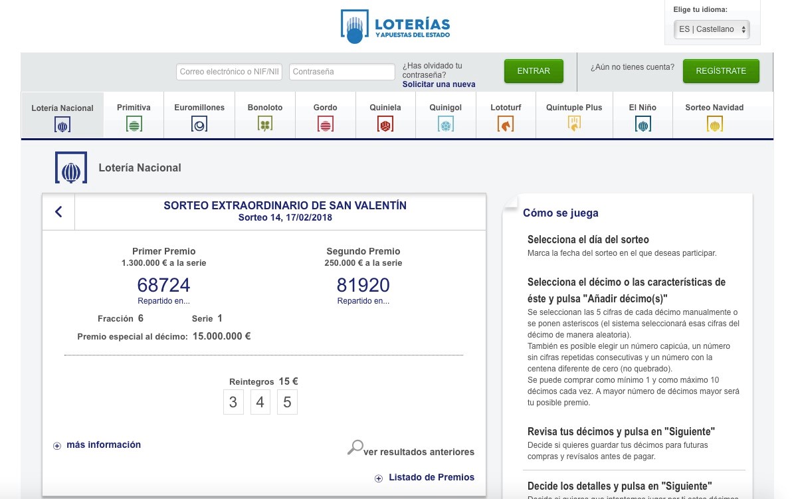This screenshot has width=794, height=499.
Task: Open Repartido en... under Segundo Premio
Action: [x=363, y=301]
